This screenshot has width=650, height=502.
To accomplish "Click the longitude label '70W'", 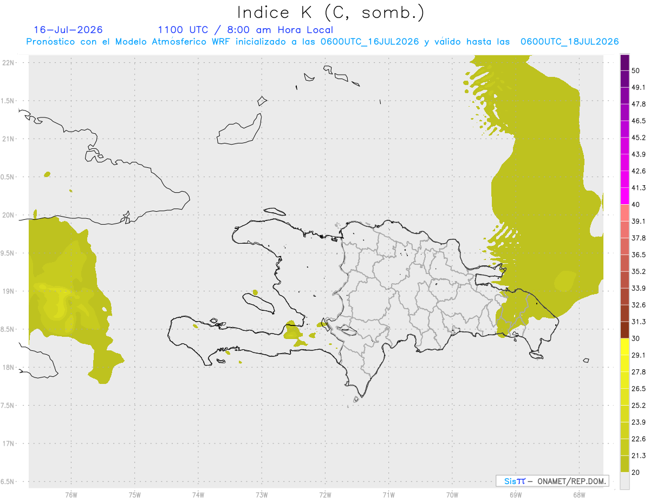I will pyautogui.click(x=452, y=494).
